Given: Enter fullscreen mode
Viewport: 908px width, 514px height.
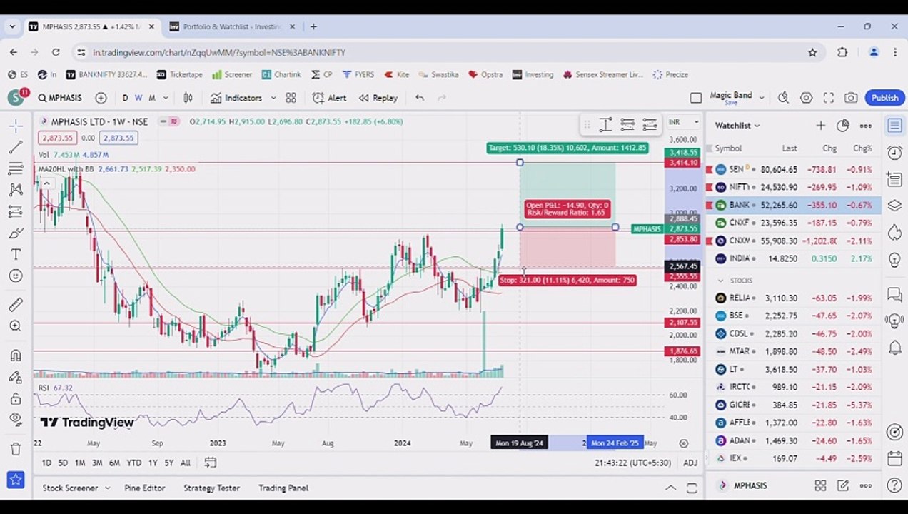Looking at the screenshot, I should 829,98.
